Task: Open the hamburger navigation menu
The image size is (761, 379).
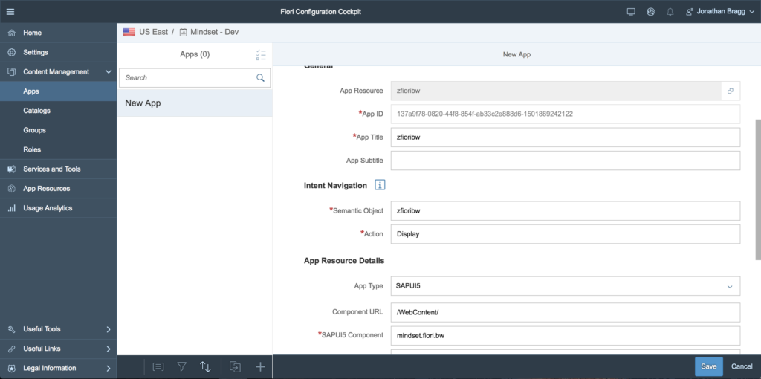Action: (10, 12)
